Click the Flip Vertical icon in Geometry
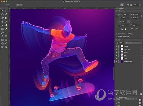This screenshot has width=143, height=106. (x=126, y=29)
